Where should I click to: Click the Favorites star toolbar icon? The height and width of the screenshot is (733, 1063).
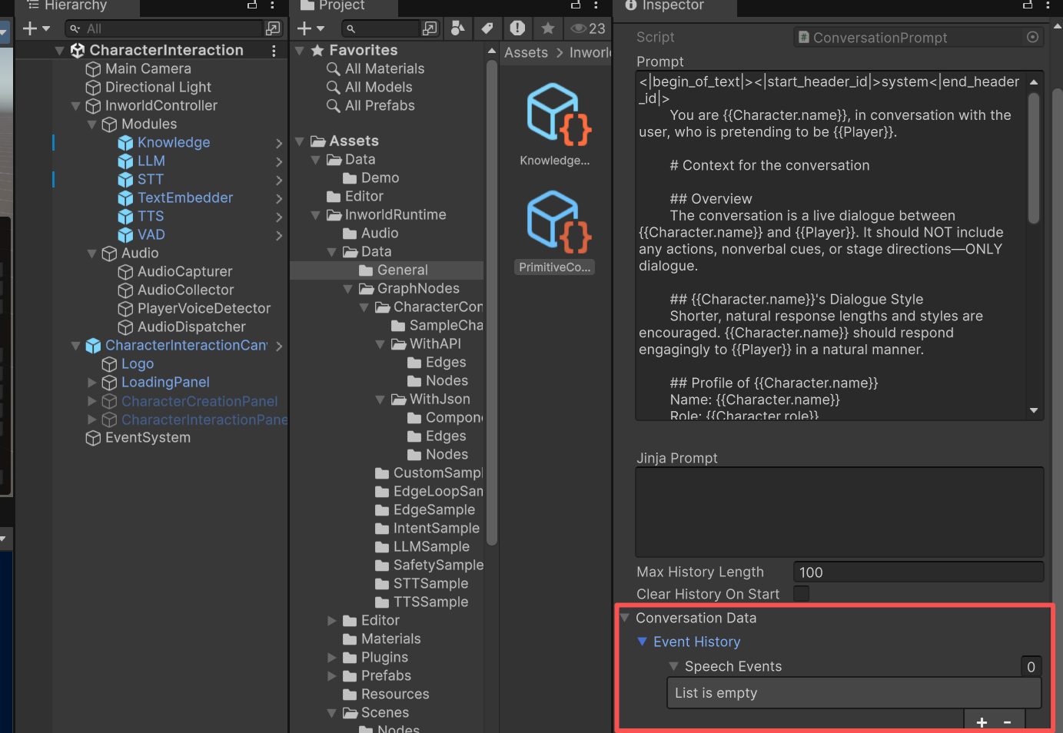547,28
